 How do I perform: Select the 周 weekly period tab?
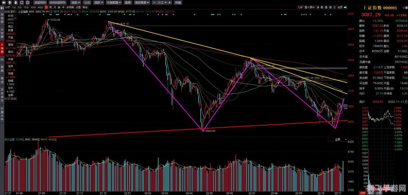tap(50, 7)
